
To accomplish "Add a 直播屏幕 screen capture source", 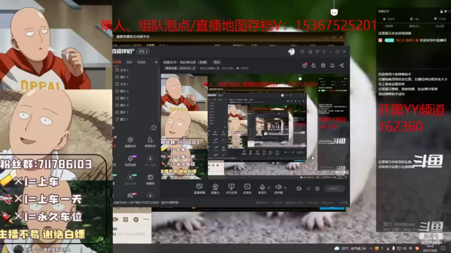I will [x=200, y=188].
